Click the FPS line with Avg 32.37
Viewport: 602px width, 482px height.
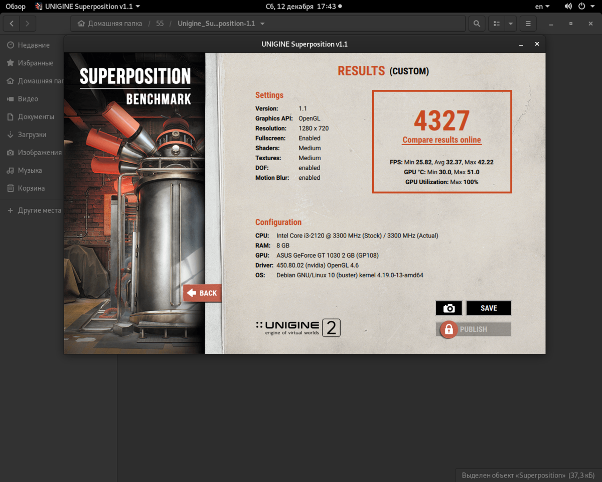pyautogui.click(x=441, y=162)
